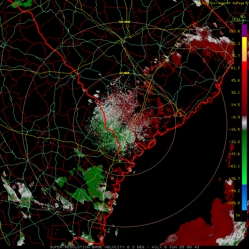Click the -63.1 velocity scale value

(234, 166)
